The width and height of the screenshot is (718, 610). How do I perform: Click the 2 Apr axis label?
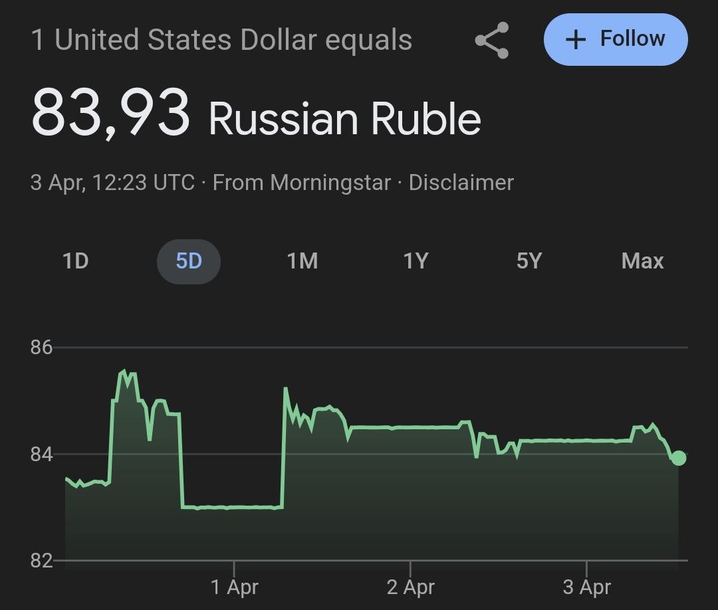(x=411, y=587)
